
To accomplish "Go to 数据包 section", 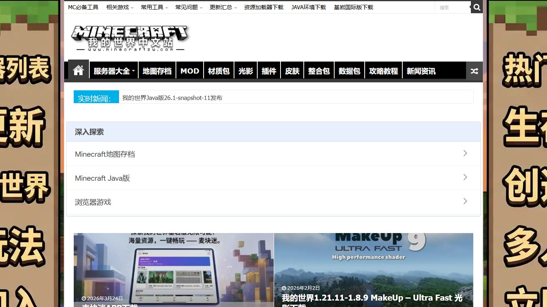I will click(349, 71).
